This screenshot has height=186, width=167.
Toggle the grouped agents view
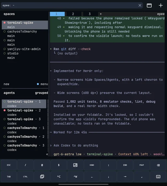pyautogui.click(x=41, y=93)
